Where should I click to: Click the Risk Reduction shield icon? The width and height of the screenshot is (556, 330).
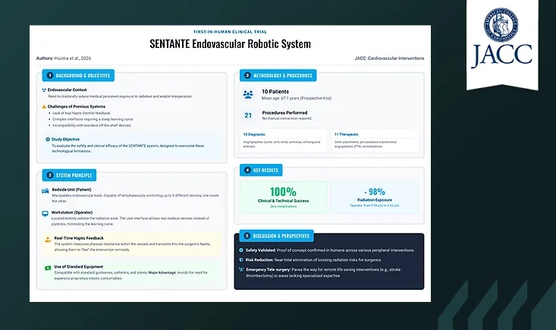[241, 259]
